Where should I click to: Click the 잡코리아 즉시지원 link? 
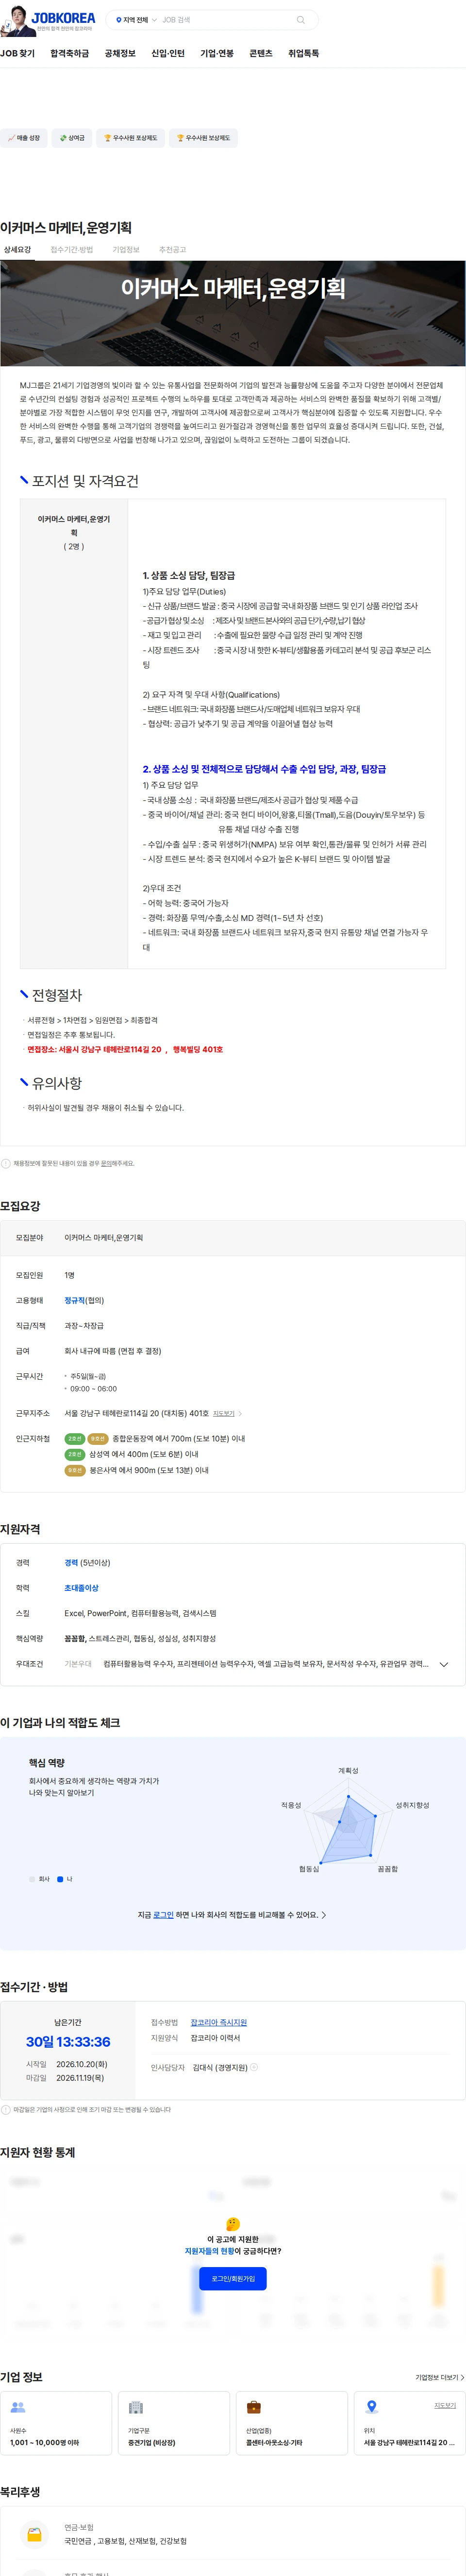(x=218, y=2022)
